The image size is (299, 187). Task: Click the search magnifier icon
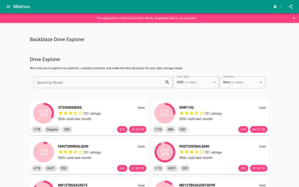click(167, 82)
